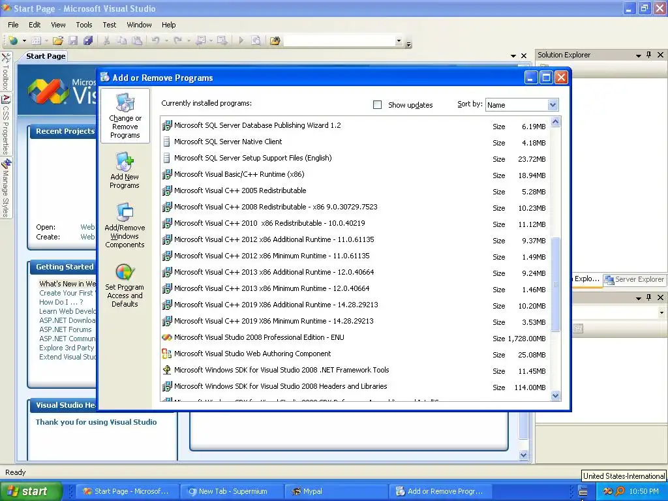The height and width of the screenshot is (501, 668).
Task: Open the Window menu
Action: click(x=140, y=25)
